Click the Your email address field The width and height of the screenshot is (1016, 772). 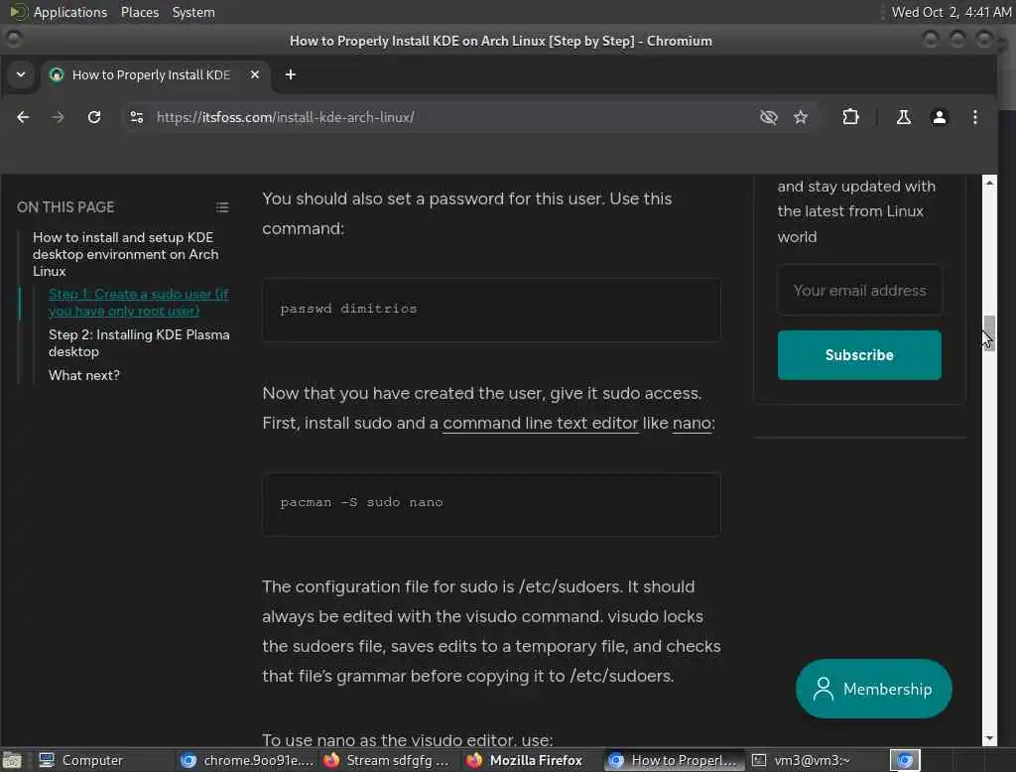859,291
